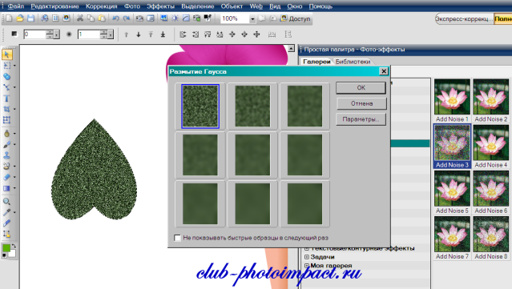Select the Eyedropper tool
The image size is (512, 289).
[6, 212]
